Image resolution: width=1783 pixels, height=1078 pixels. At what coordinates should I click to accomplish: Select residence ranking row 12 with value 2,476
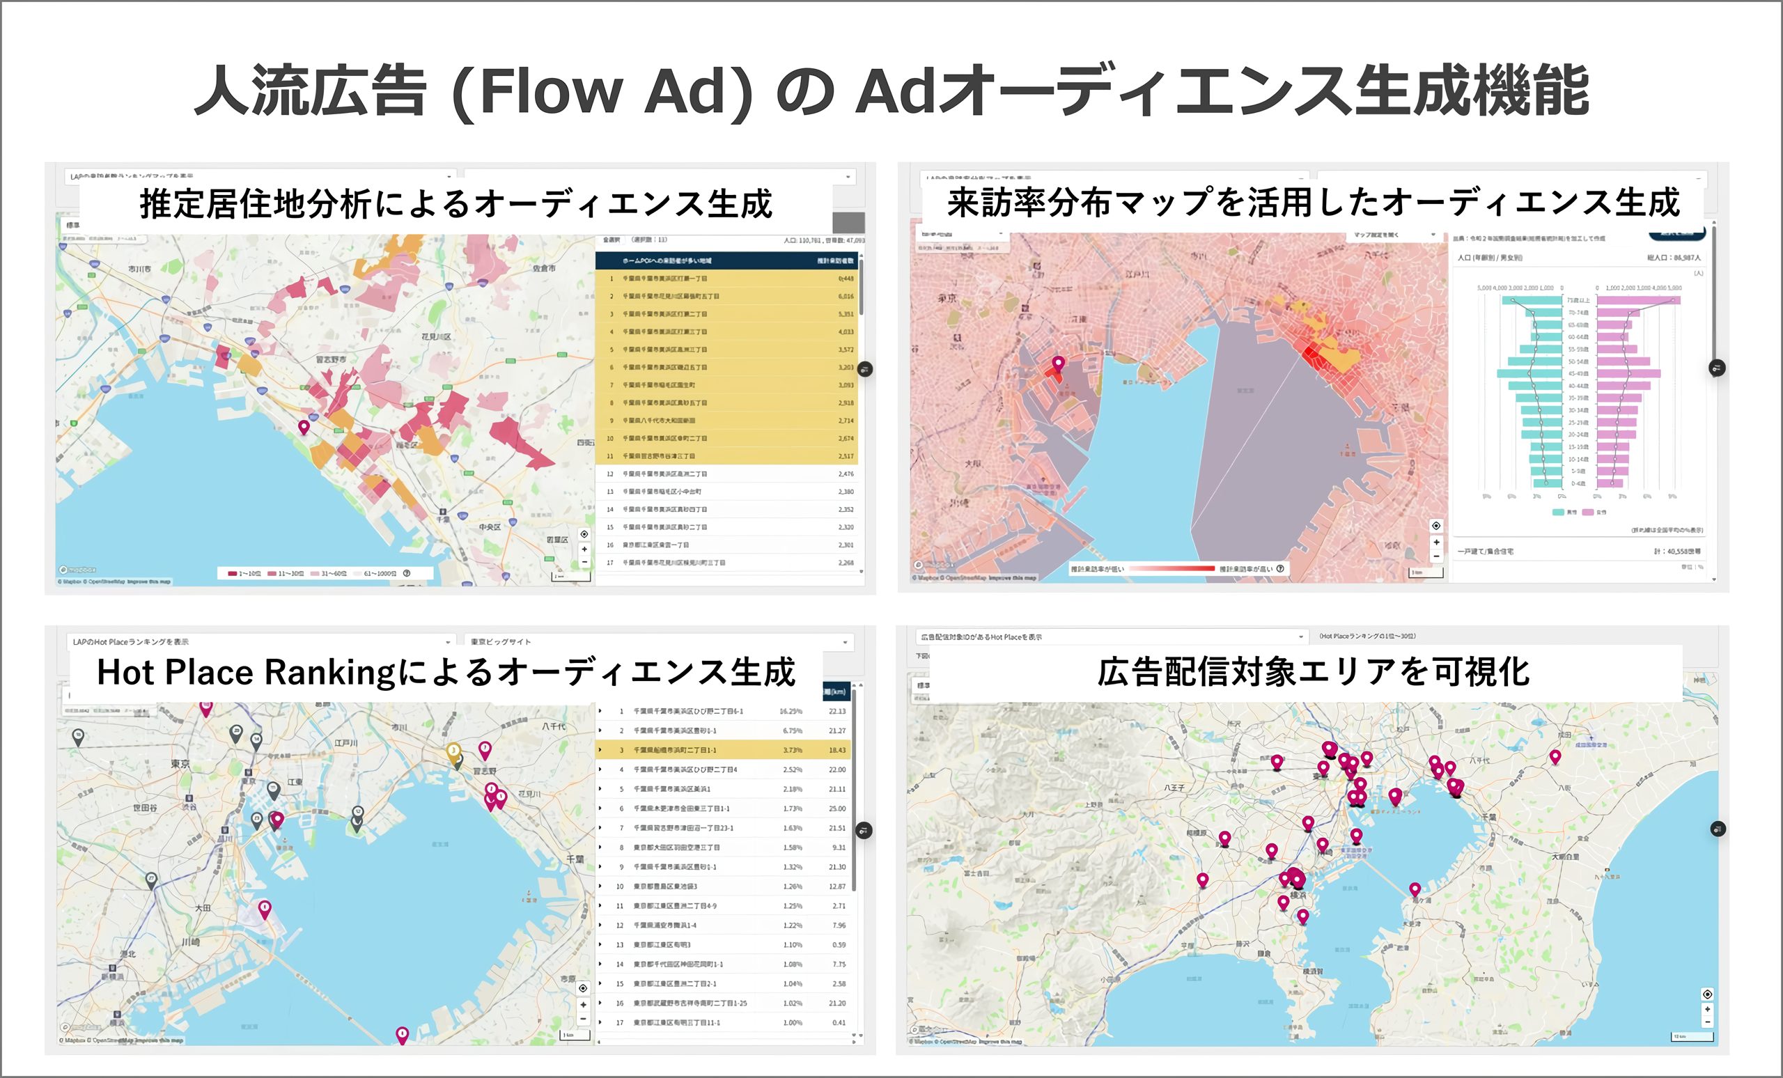pos(726,474)
